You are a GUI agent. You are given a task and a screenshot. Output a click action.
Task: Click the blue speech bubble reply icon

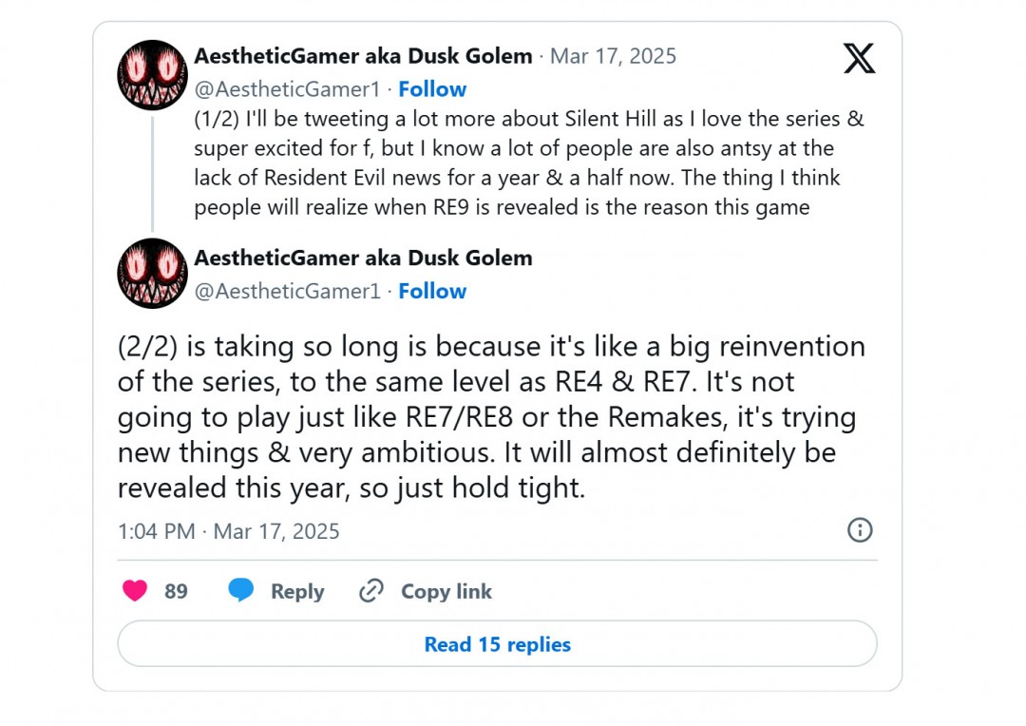241,591
